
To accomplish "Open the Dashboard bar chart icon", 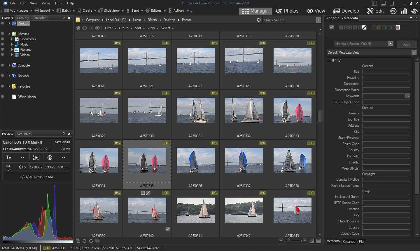I will [x=404, y=11].
